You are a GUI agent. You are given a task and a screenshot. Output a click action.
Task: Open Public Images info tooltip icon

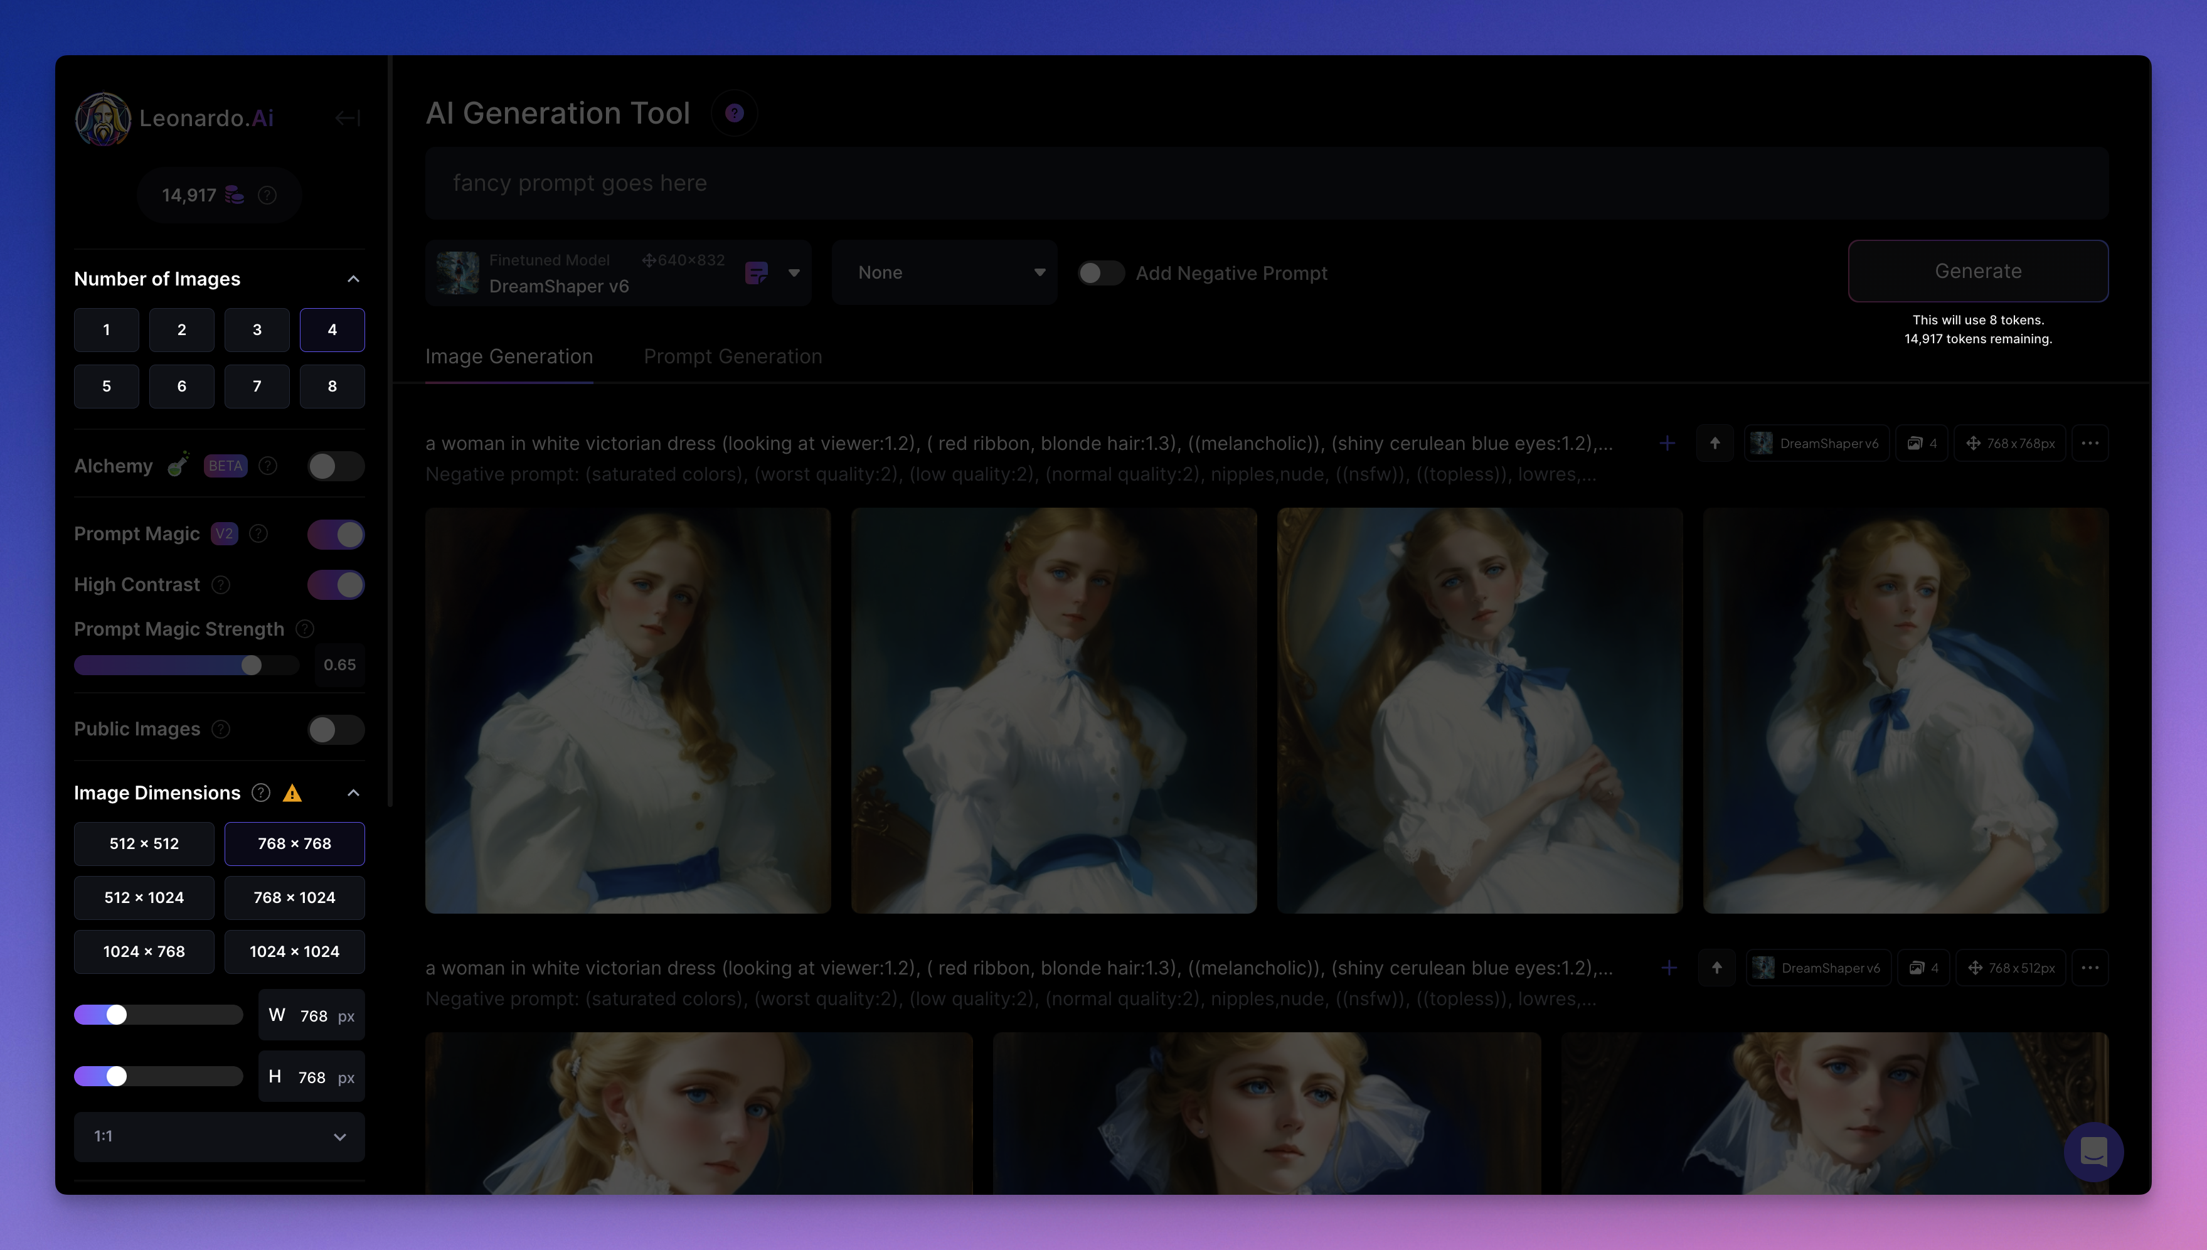[221, 729]
